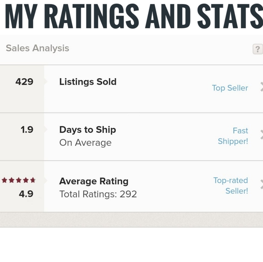Select the Average Rating label
Viewport: 263px width, 262px height.
click(x=94, y=181)
